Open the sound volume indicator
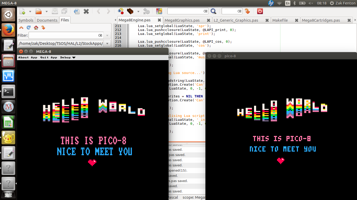Viewport: 357px width, 200px height. (x=311, y=3)
